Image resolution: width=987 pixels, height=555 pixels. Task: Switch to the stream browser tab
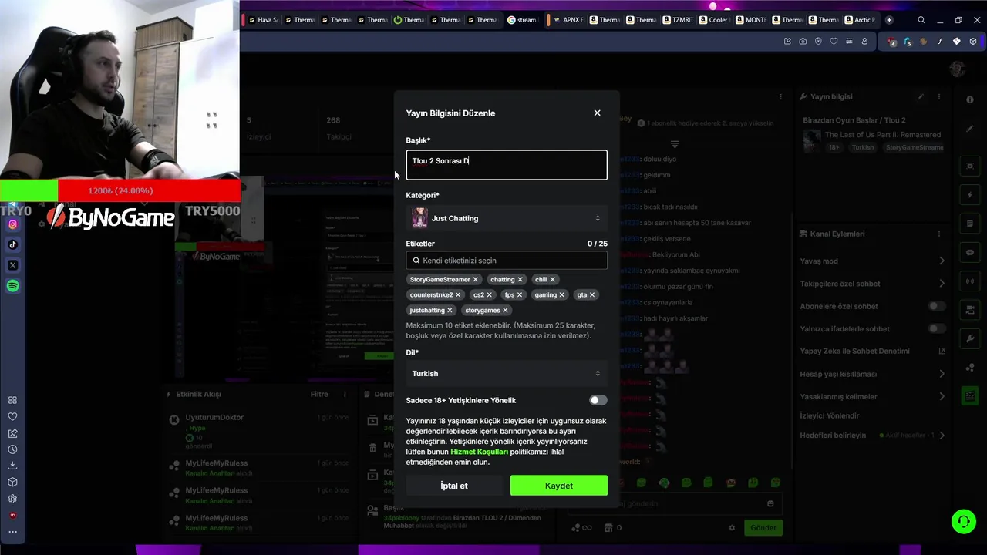521,20
